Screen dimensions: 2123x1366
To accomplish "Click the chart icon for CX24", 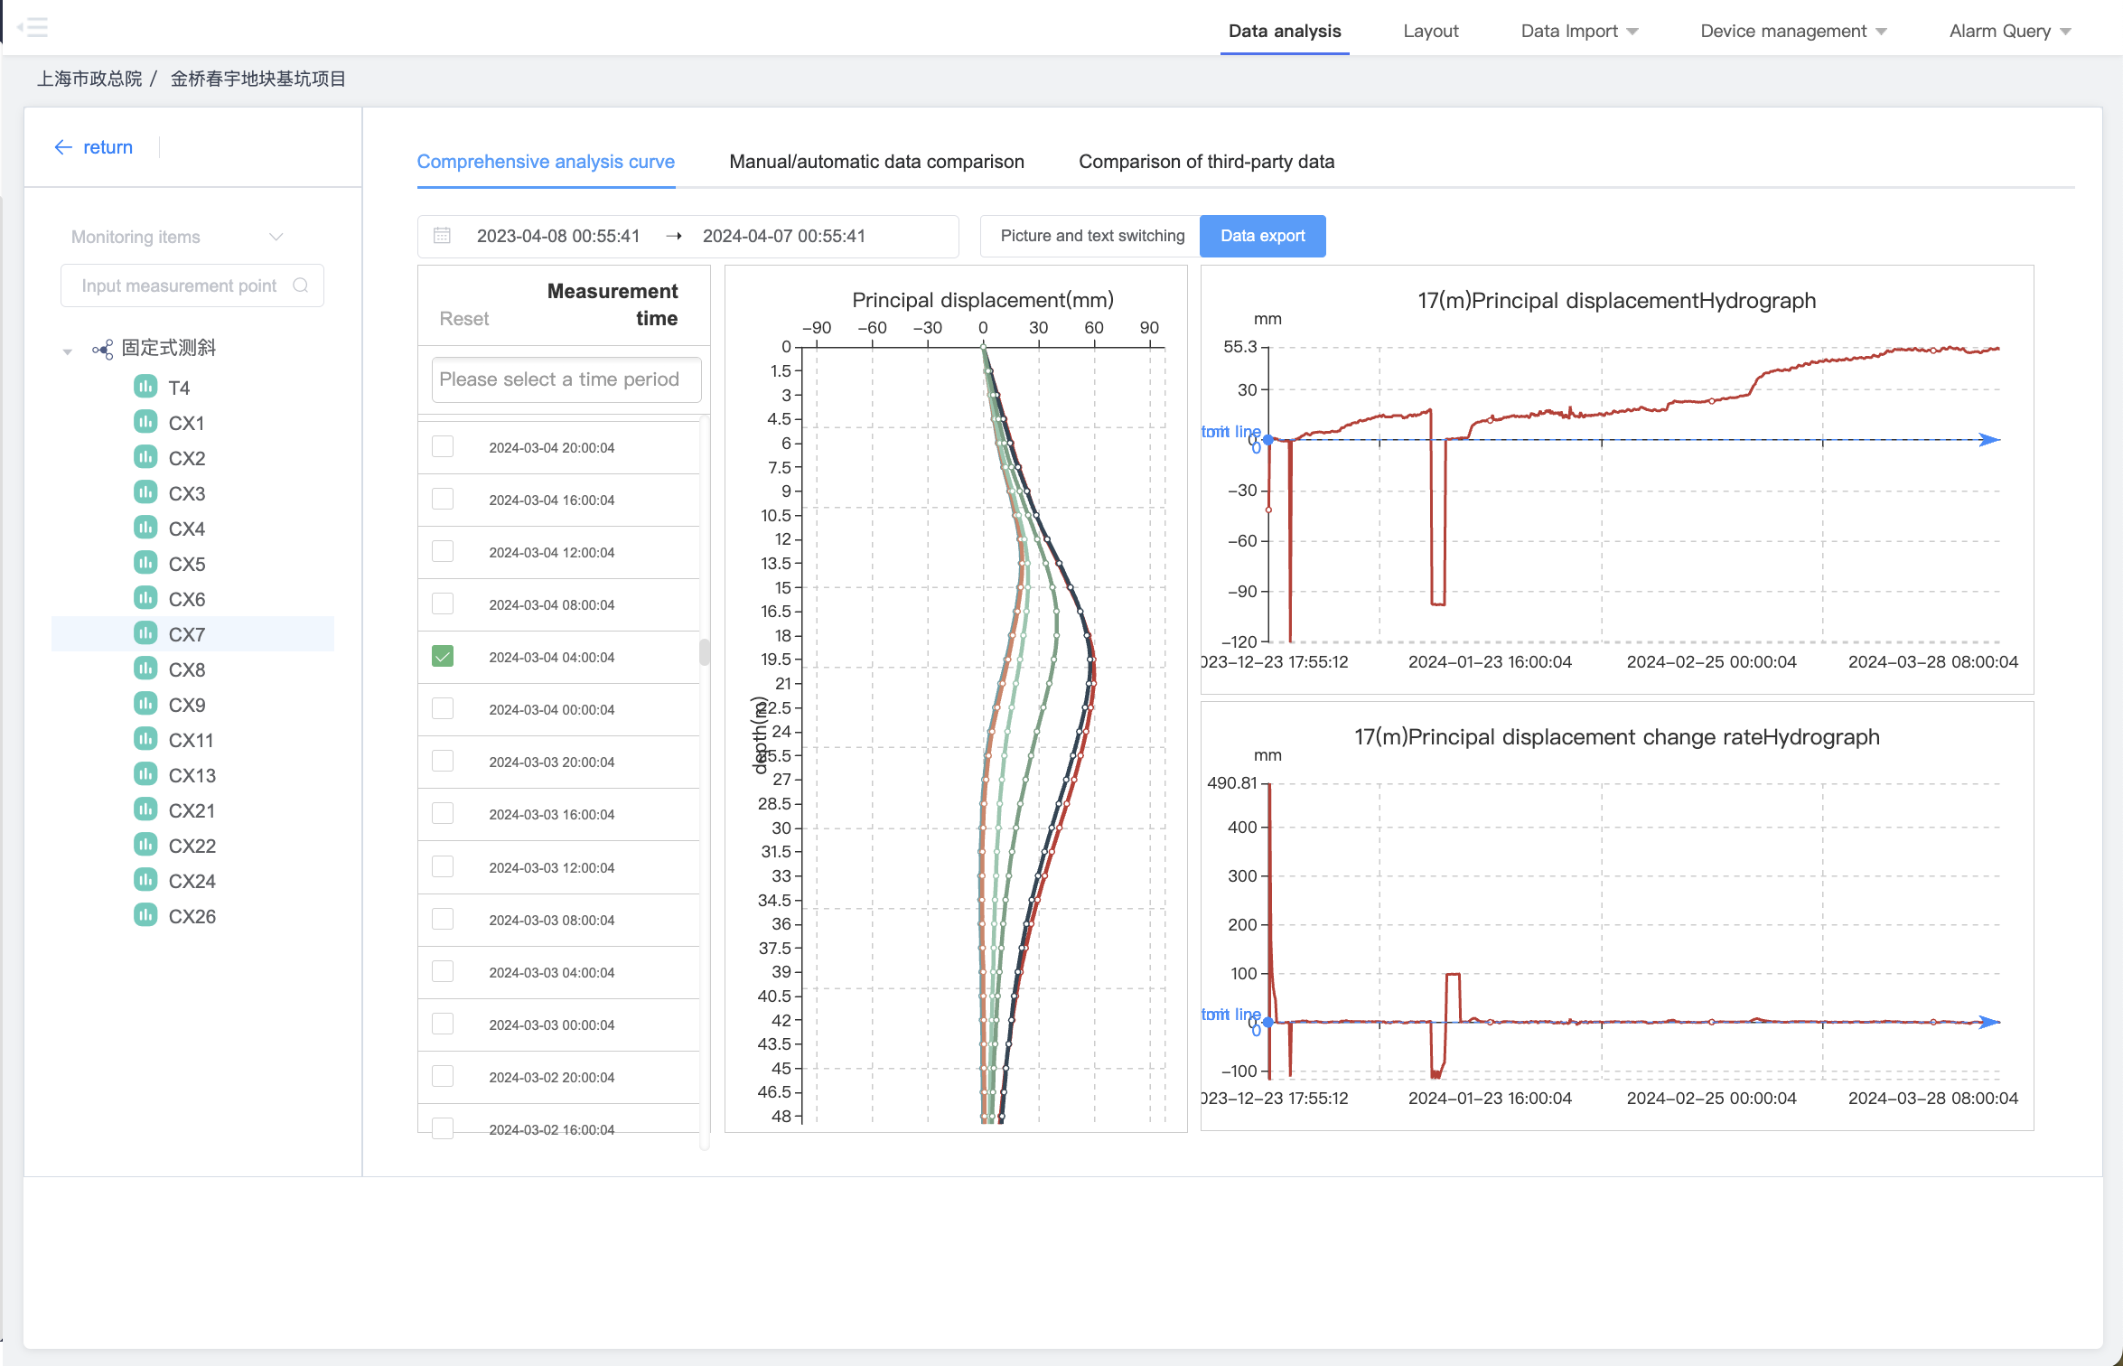I will click(x=145, y=880).
